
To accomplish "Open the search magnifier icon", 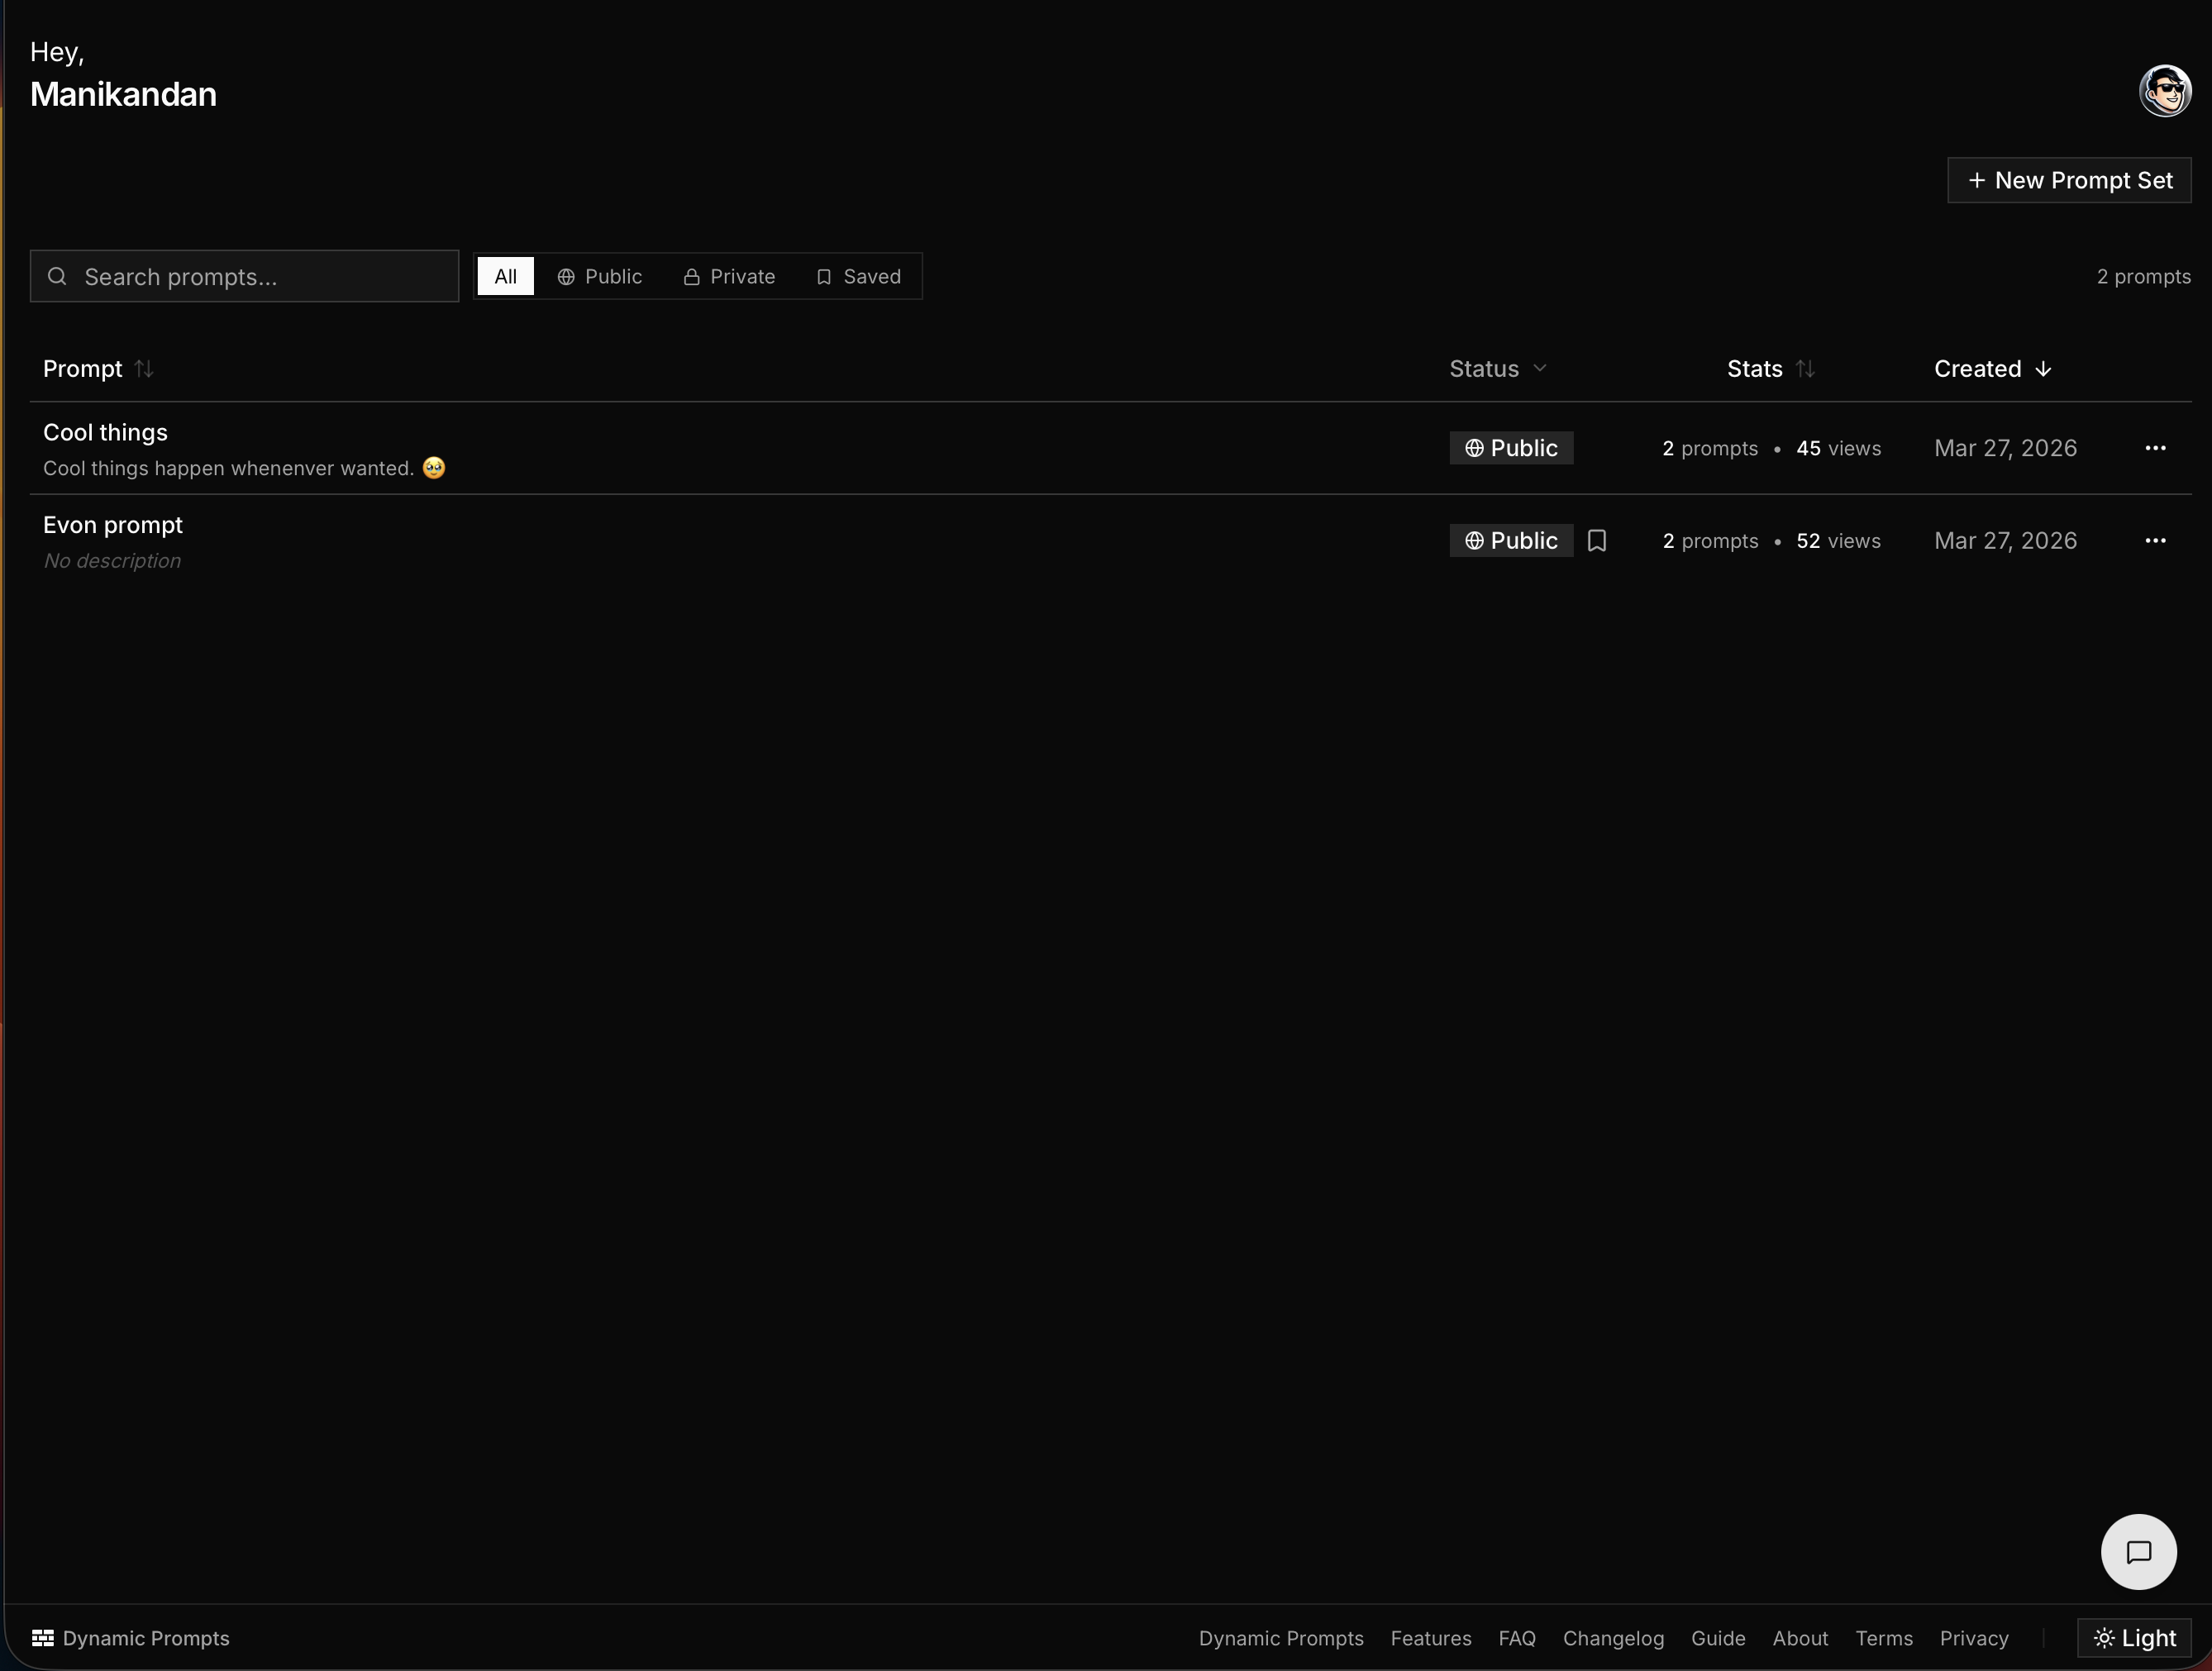I will pyautogui.click(x=57, y=276).
